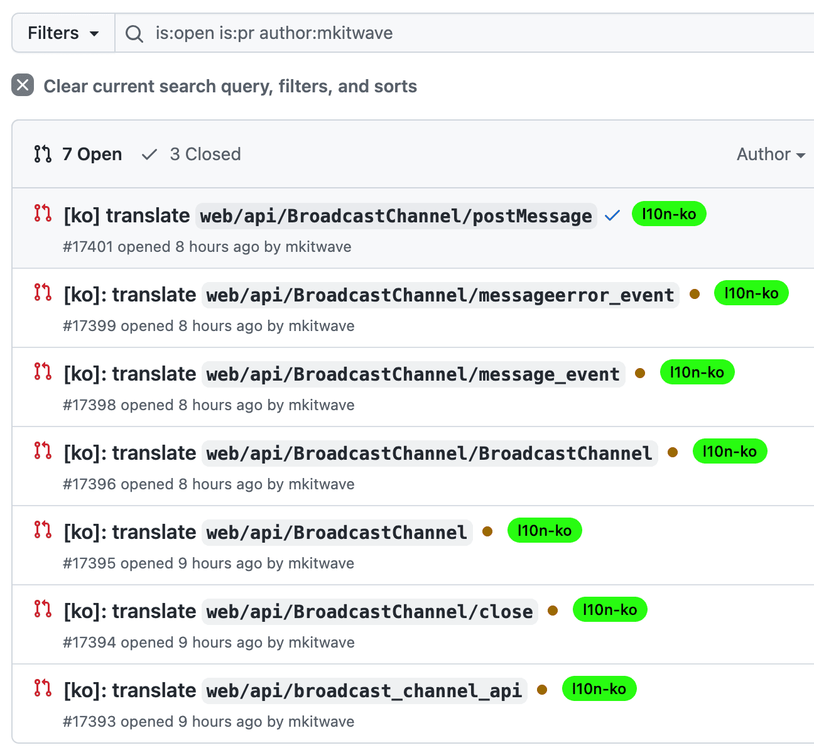Click pending status dot on messageerror_event PR

[695, 294]
